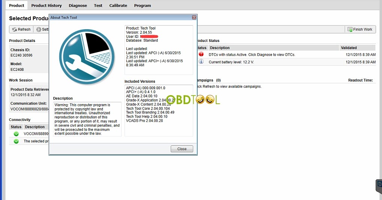Image resolution: width=382 pixels, height=200 pixels.
Task: Click the Finish Work button
Action: tap(360, 30)
